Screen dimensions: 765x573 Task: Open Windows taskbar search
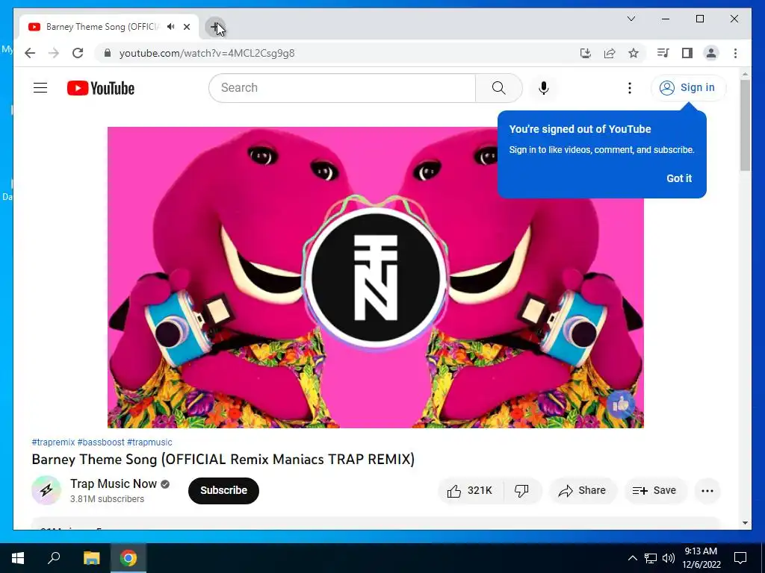click(54, 558)
